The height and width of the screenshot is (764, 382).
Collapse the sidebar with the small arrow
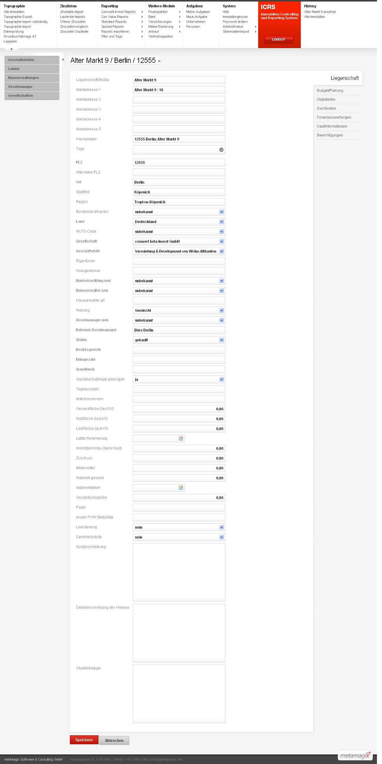[63, 60]
